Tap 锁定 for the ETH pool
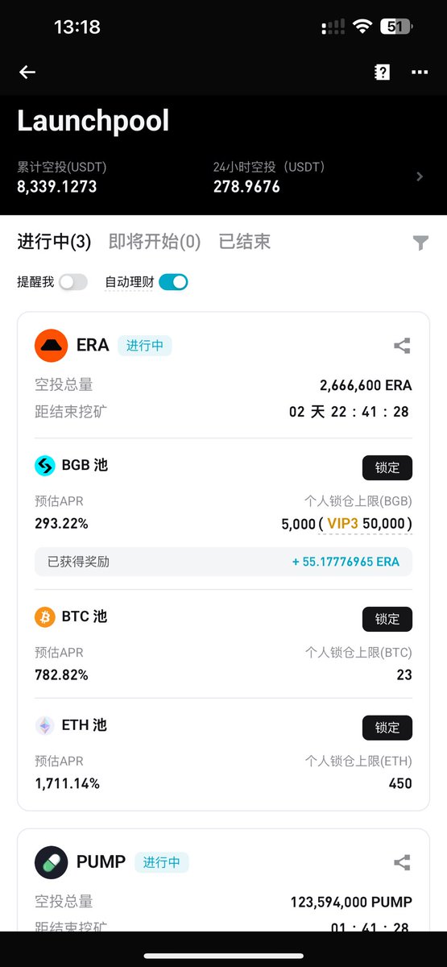Screen dimensions: 447x967 (x=387, y=728)
